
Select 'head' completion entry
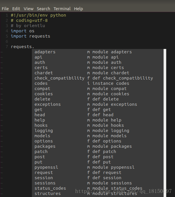[x=98, y=115]
